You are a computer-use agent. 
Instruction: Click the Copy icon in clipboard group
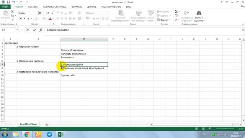pos(12,15)
